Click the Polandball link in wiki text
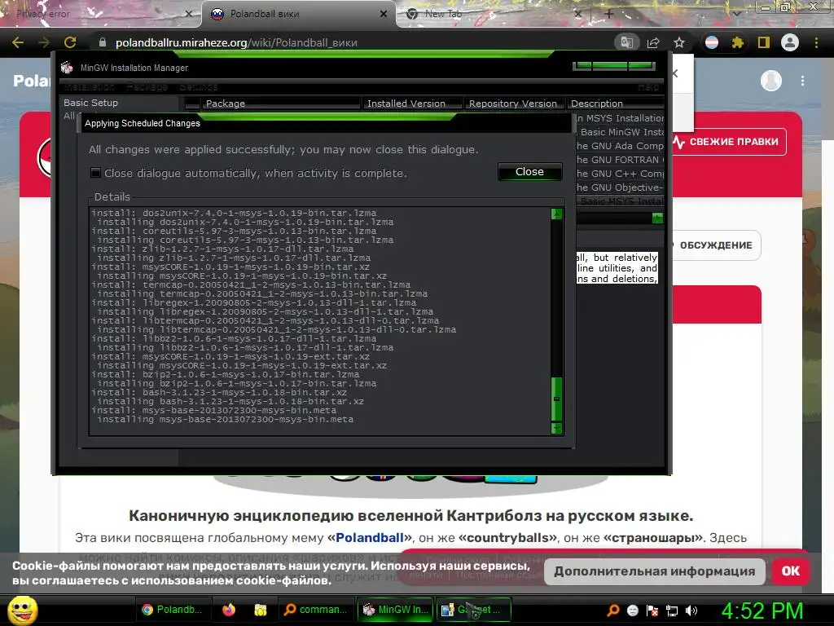The image size is (834, 626). click(369, 538)
